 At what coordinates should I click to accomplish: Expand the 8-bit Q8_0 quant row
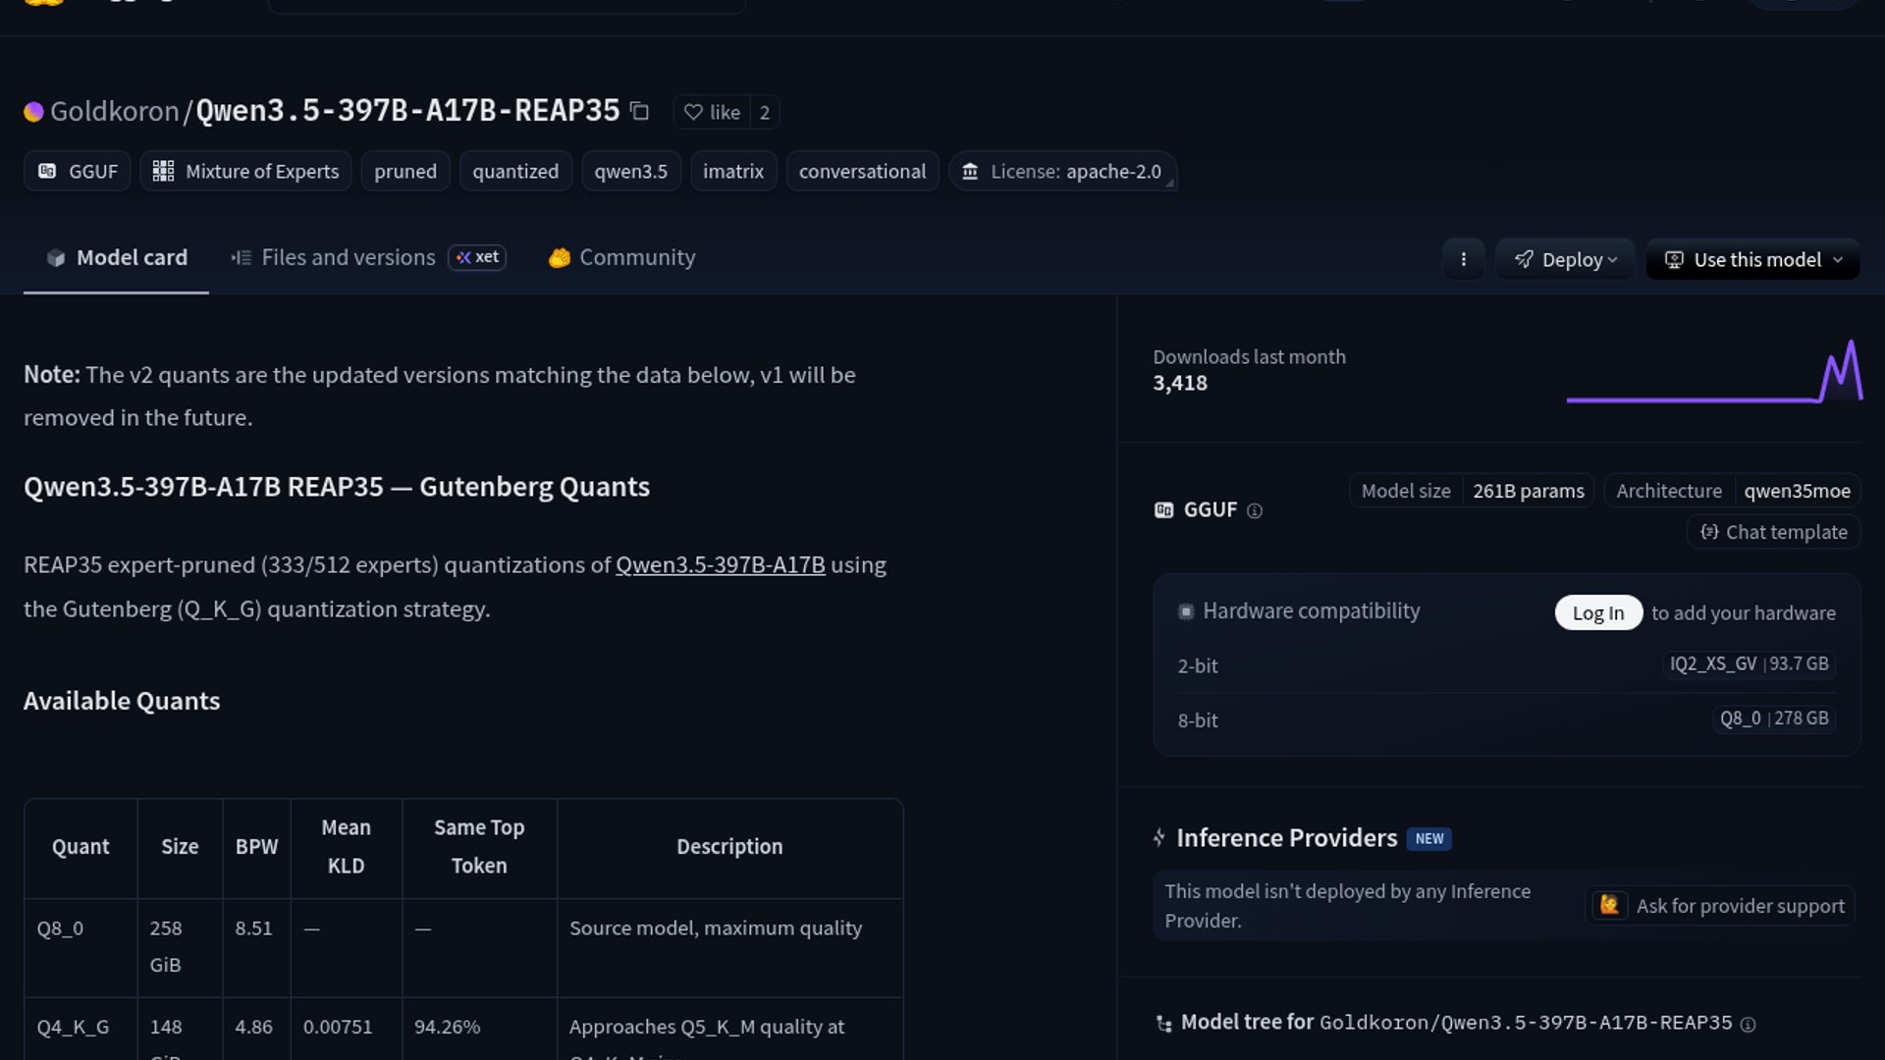(x=1773, y=718)
